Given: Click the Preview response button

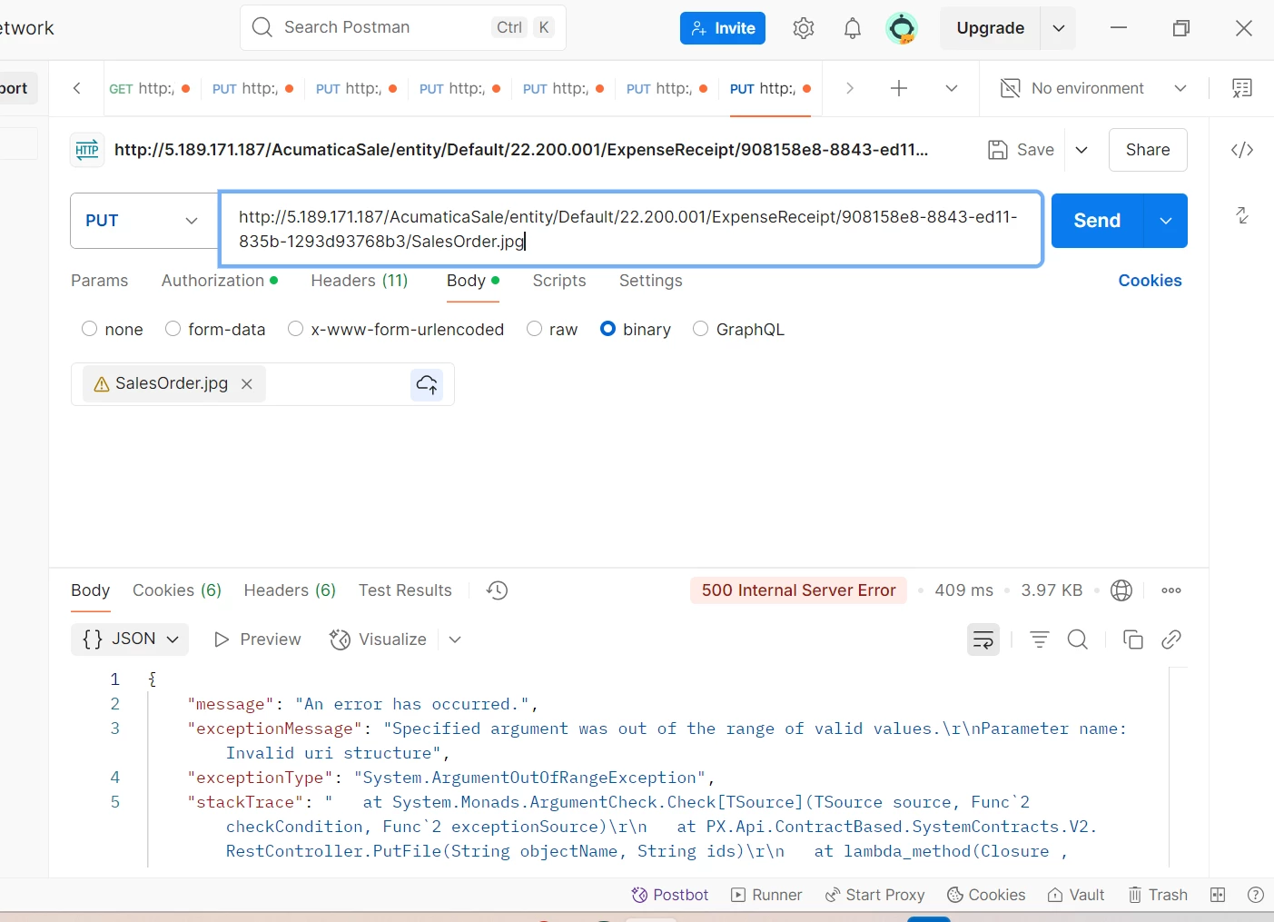Looking at the screenshot, I should point(257,639).
